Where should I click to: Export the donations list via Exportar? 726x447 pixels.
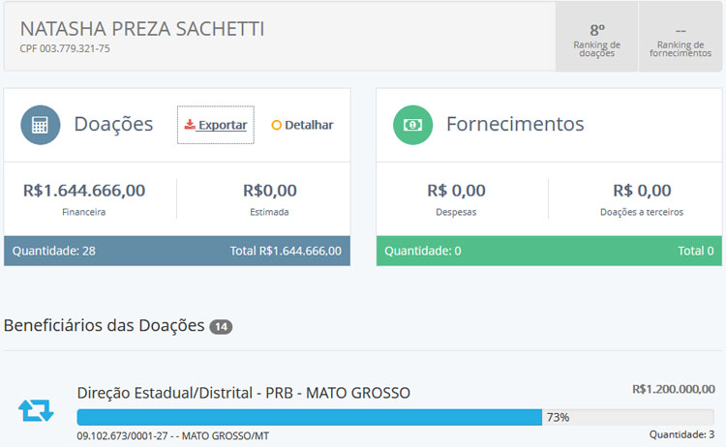216,125
